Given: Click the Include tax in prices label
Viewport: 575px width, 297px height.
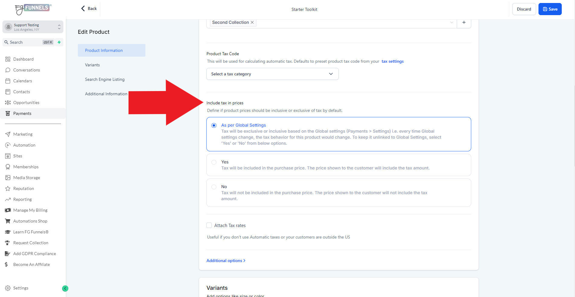Looking at the screenshot, I should (225, 103).
